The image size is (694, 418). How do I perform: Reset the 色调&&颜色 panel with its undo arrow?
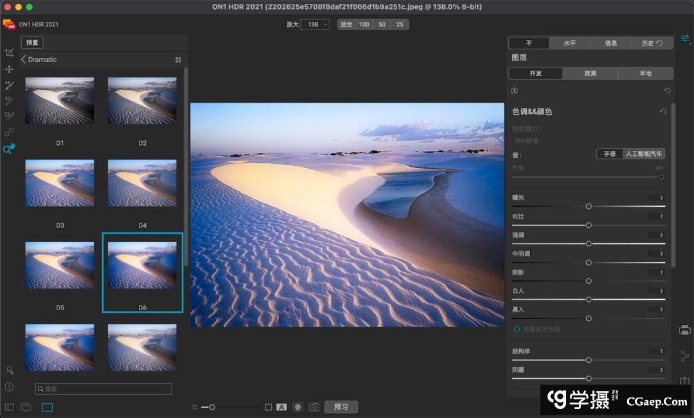(x=663, y=112)
